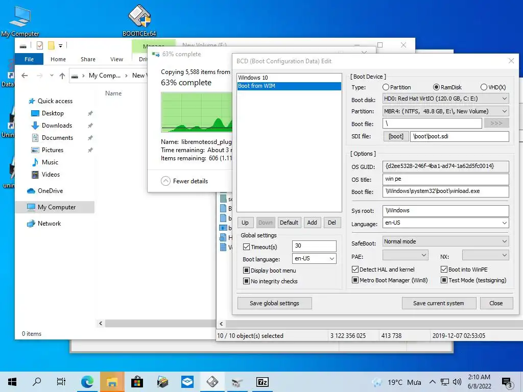
Task: Switch to BOOTICE taskbar icon
Action: [212, 382]
